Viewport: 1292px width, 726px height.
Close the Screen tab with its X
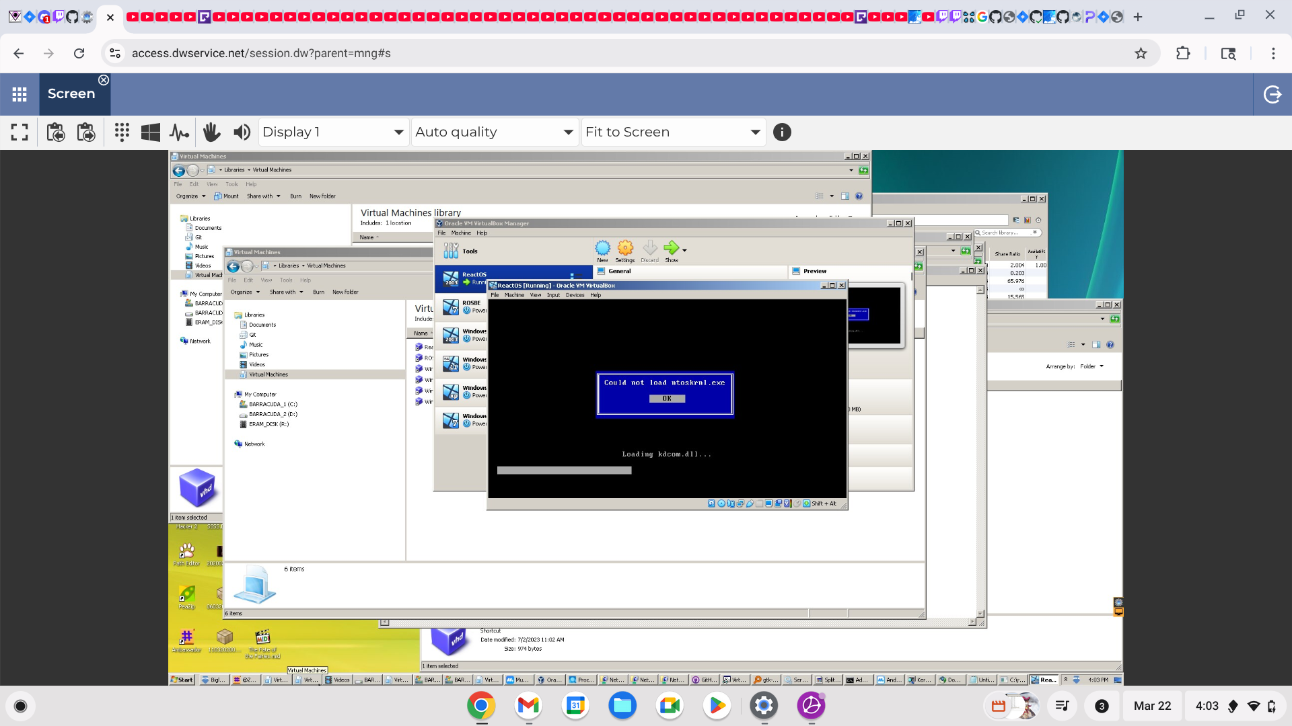tap(104, 80)
